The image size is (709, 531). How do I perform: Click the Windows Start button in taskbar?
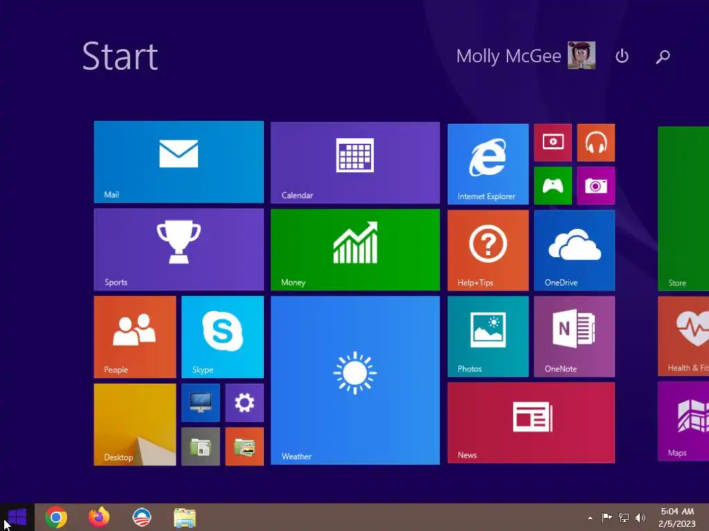point(17,517)
